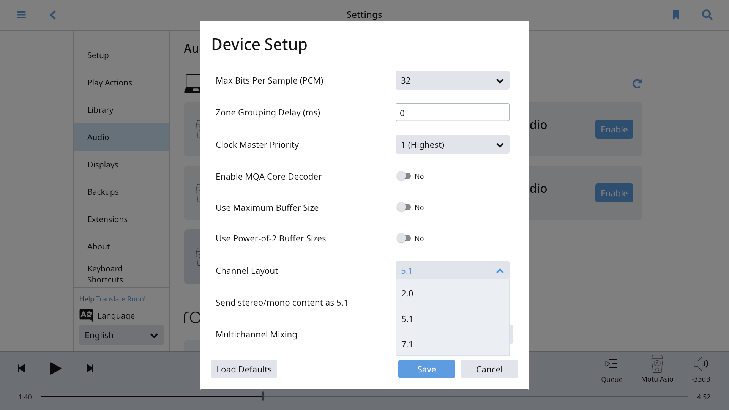Click the back arrow icon
Viewport: 729px width, 410px height.
pos(53,15)
